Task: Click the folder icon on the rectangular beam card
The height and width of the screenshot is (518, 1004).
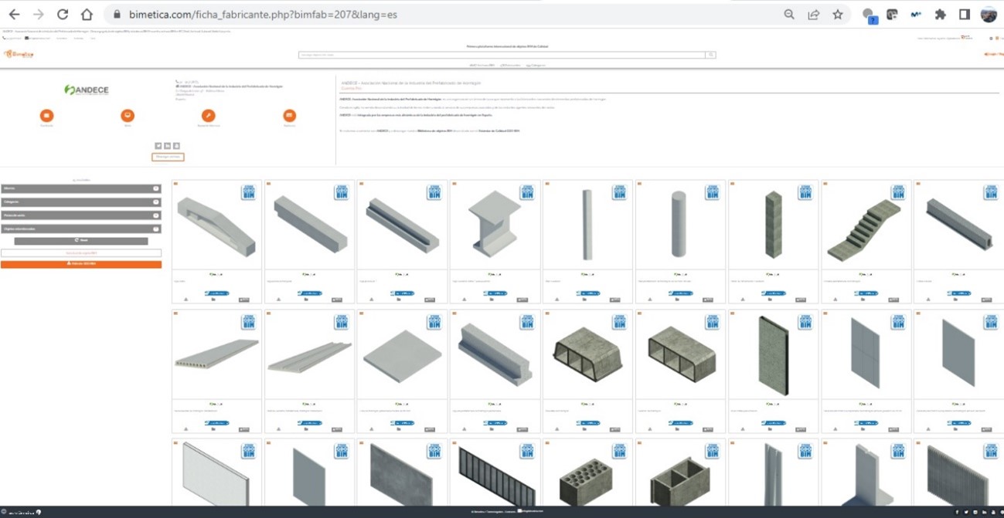Action: (x=305, y=300)
